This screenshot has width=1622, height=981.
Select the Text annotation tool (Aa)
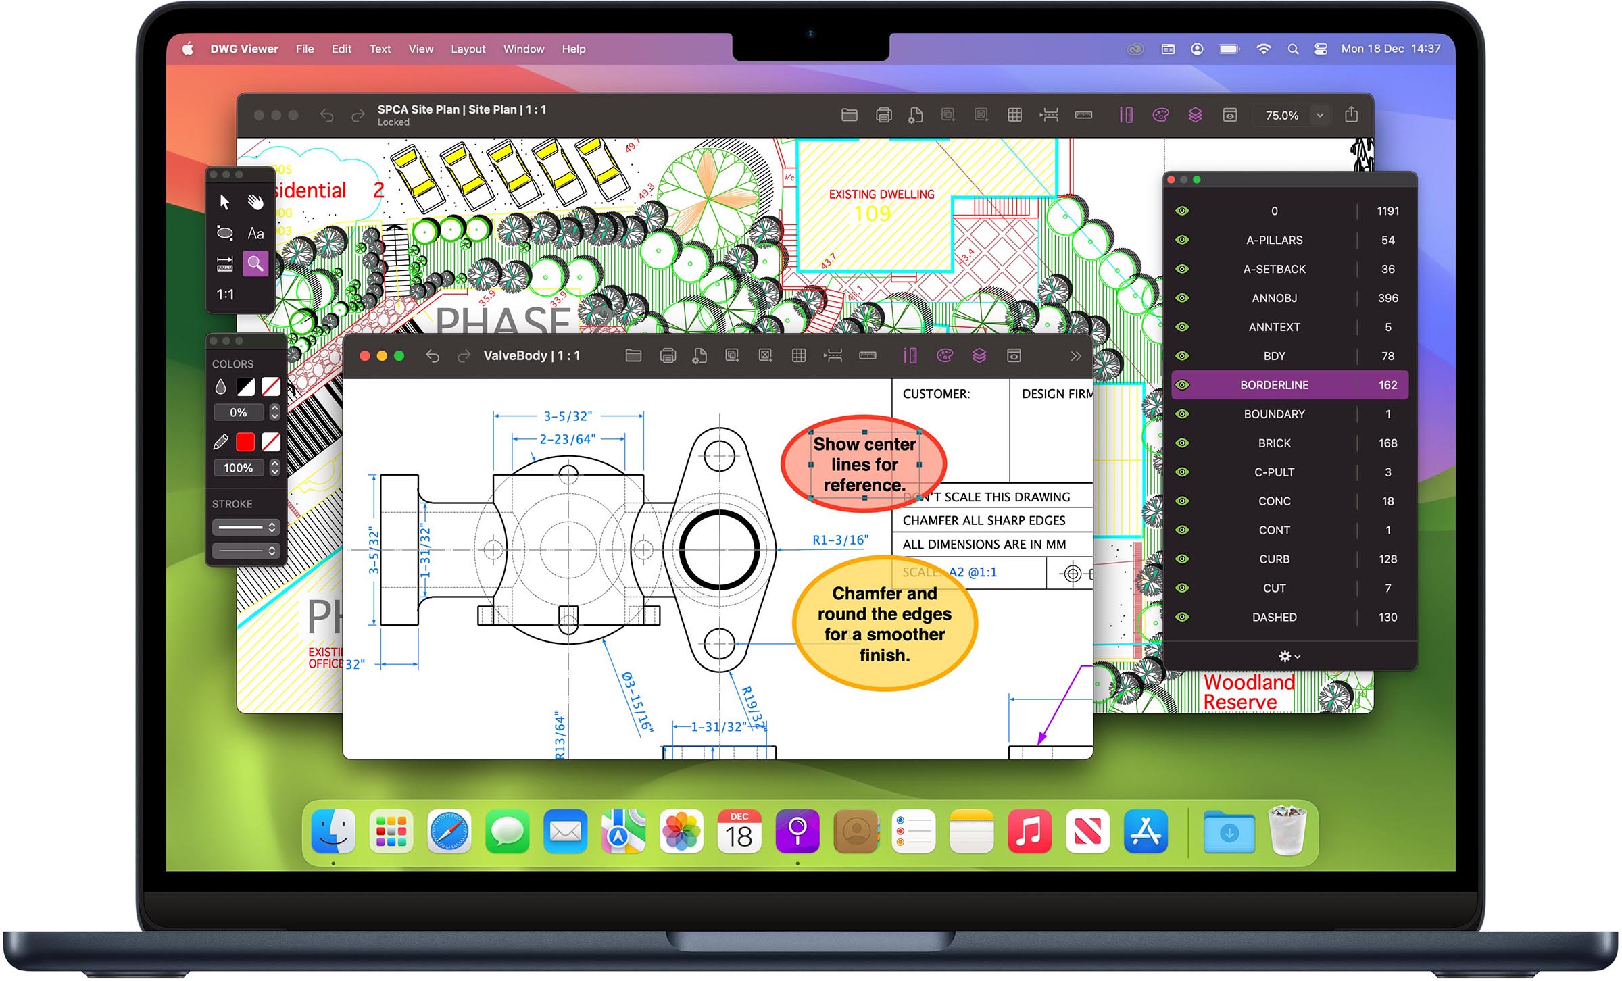click(x=255, y=232)
